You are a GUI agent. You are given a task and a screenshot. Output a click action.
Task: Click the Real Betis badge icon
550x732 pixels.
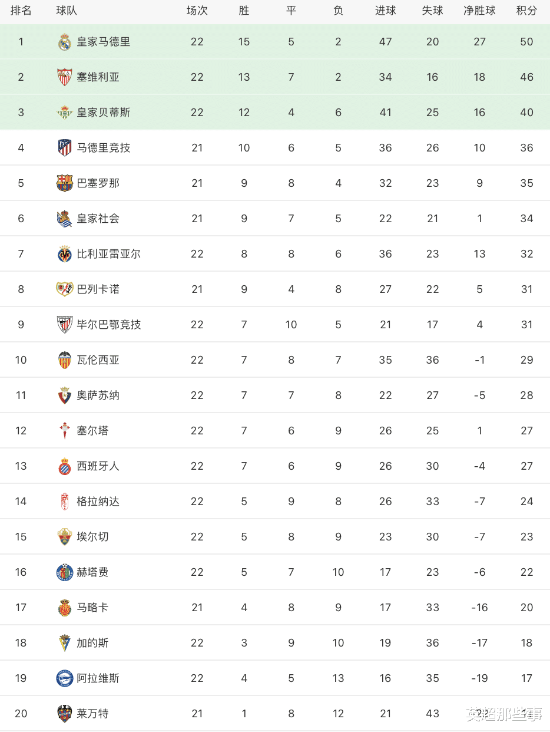pyautogui.click(x=65, y=113)
